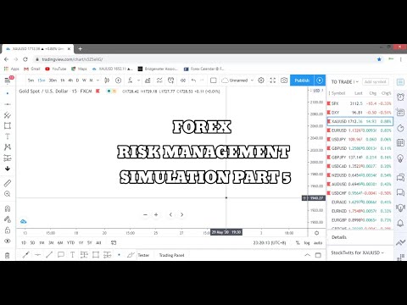The width and height of the screenshot is (407, 305).
Task: Expand the indicators favorites dropdown arrow
Action: click(138, 80)
